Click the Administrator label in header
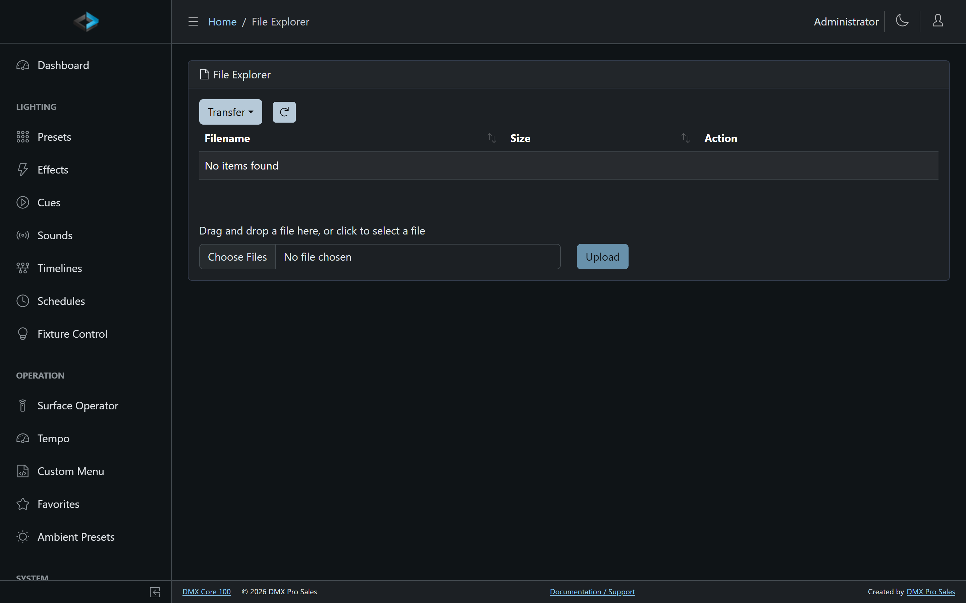This screenshot has width=966, height=603. pyautogui.click(x=846, y=21)
